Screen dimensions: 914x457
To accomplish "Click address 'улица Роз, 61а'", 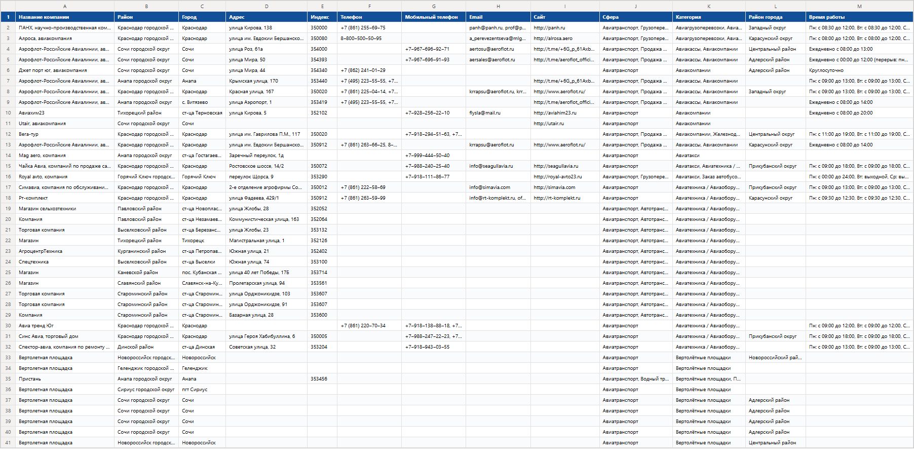I will 266,49.
